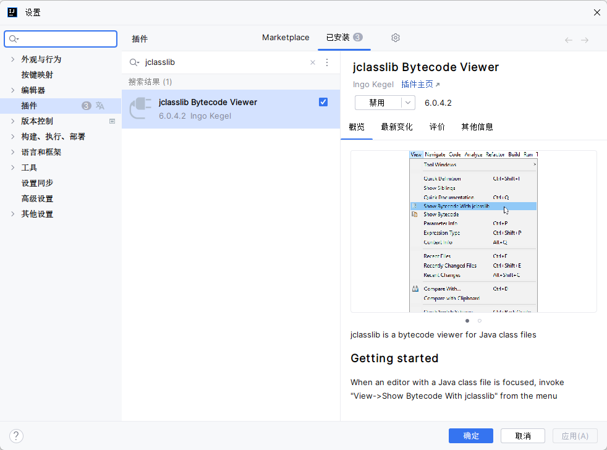Click the project-level icon next to 版本控制
The image size is (607, 450).
(112, 121)
